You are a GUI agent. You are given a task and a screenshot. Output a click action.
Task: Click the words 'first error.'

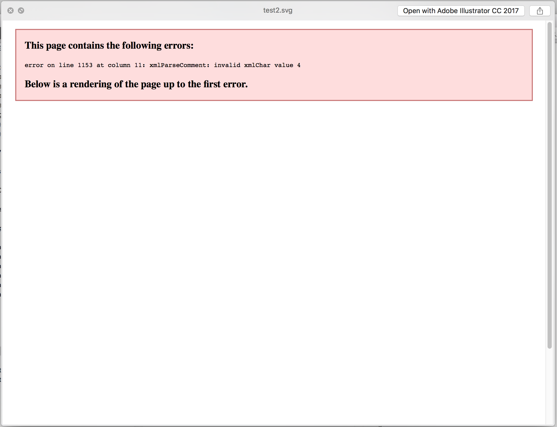[225, 84]
